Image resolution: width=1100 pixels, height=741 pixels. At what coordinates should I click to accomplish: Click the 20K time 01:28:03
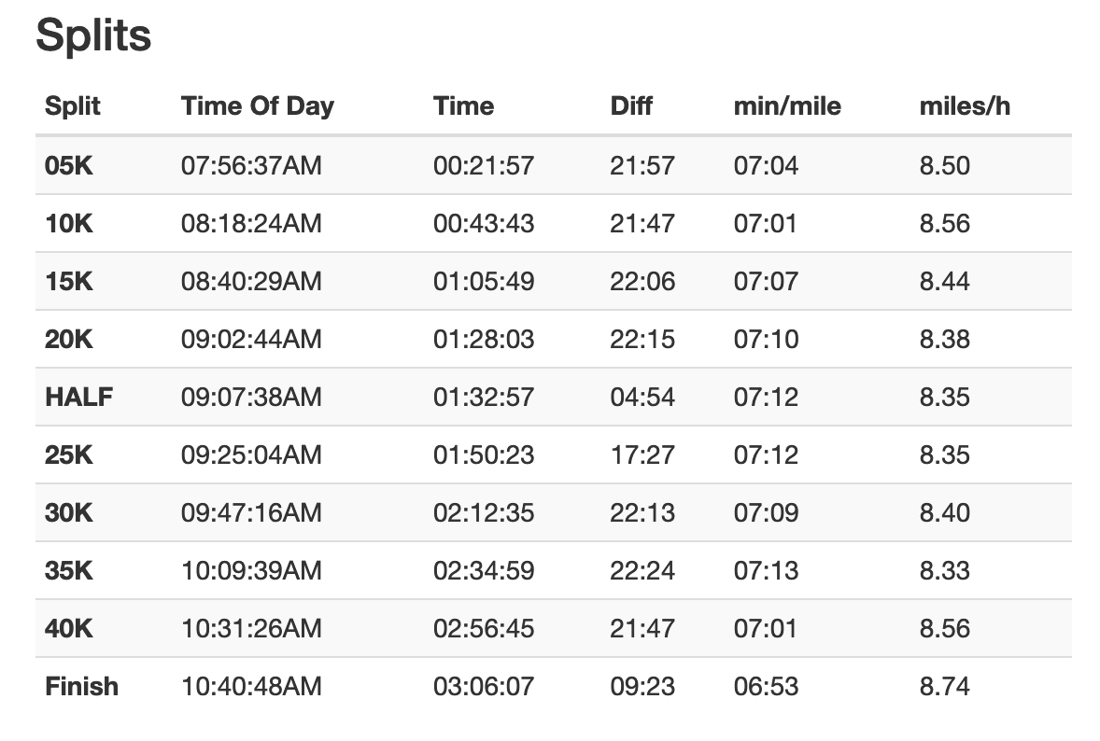click(484, 340)
